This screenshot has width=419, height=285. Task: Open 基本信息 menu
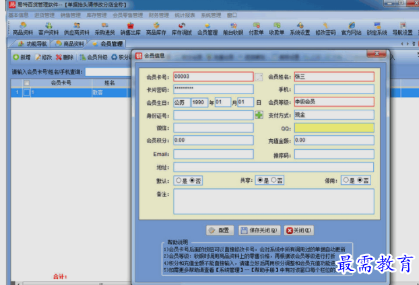[x=18, y=15]
